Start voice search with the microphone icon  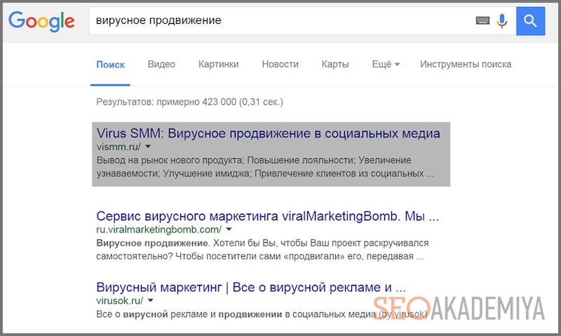click(x=501, y=21)
